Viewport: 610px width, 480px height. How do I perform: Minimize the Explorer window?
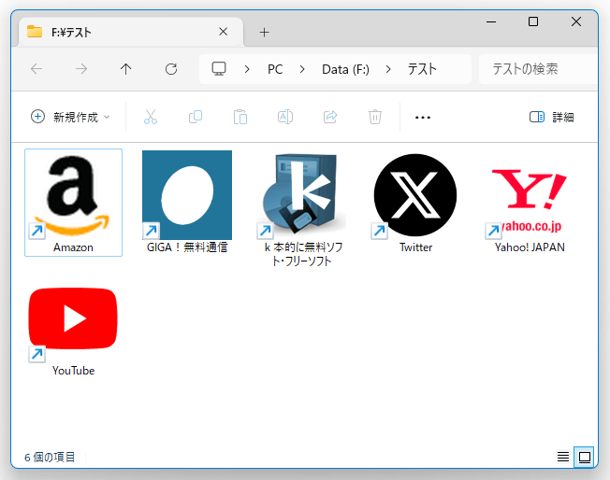491,21
